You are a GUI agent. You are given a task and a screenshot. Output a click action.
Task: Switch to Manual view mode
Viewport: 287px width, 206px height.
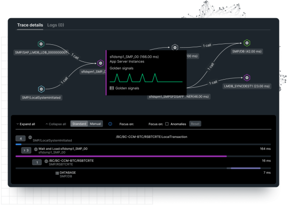[96, 124]
